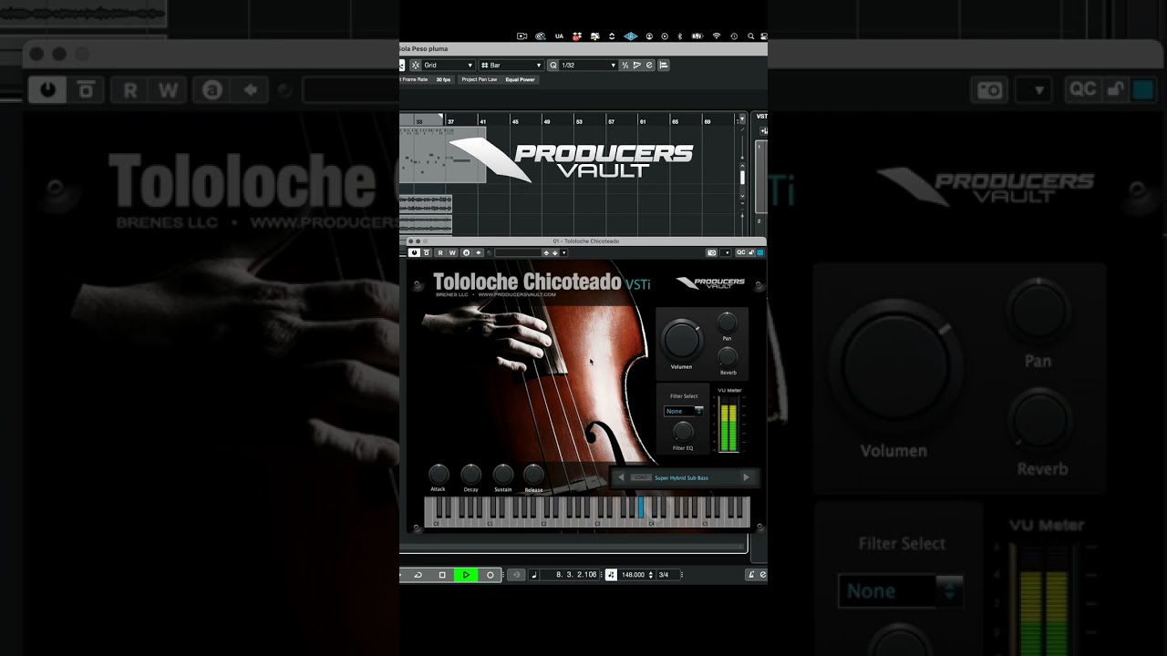Click the Volumen knob
1167x656 pixels.
pos(680,340)
